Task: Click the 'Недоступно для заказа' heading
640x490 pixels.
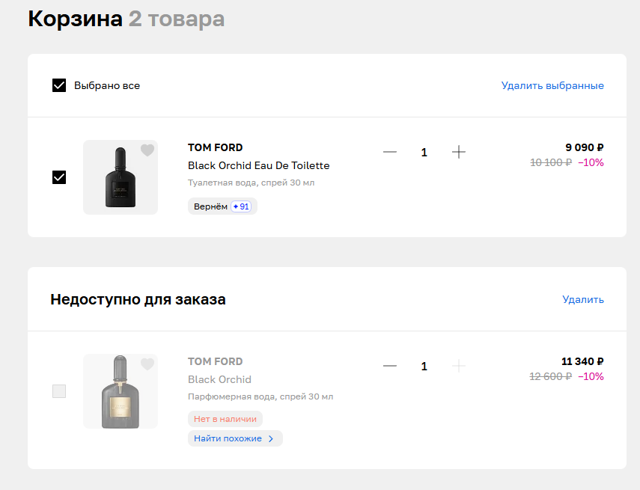Action: [138, 299]
